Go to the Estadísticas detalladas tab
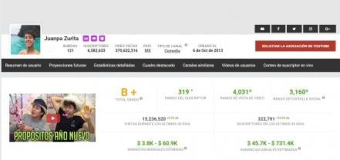The height and width of the screenshot is (160, 340). coord(114,66)
